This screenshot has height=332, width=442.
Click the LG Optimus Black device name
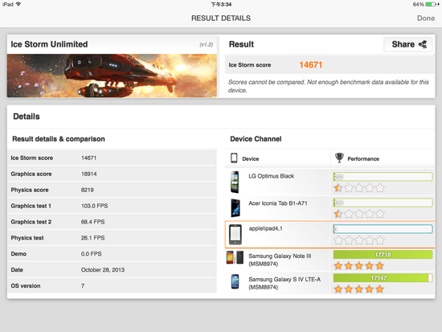(x=271, y=176)
